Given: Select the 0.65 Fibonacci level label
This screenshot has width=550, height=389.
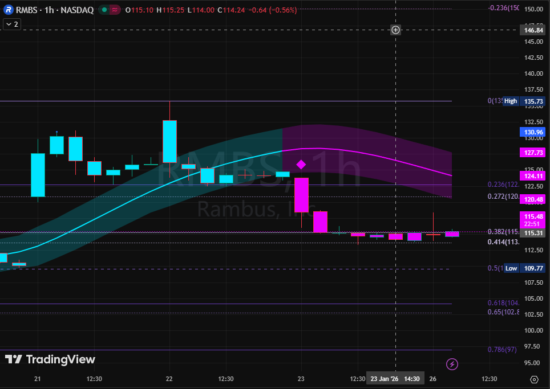Looking at the screenshot, I should pyautogui.click(x=503, y=312).
